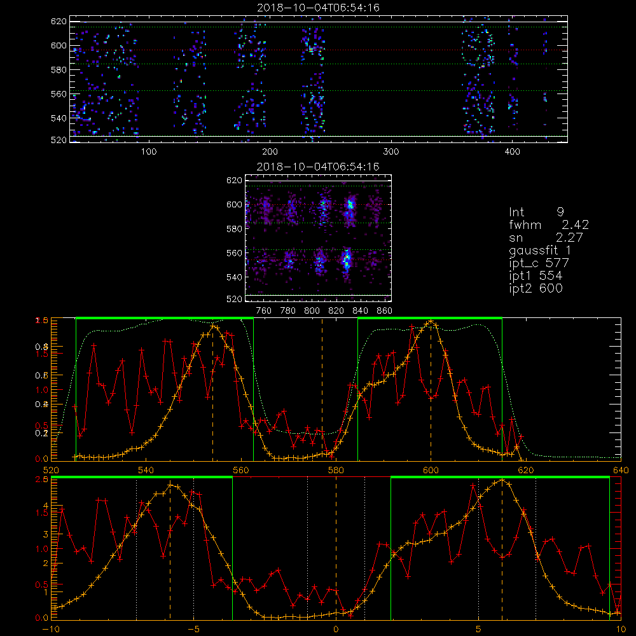Click dashed orange marker at 554 in profile plot
The image size is (636, 636).
pyautogui.click(x=212, y=390)
